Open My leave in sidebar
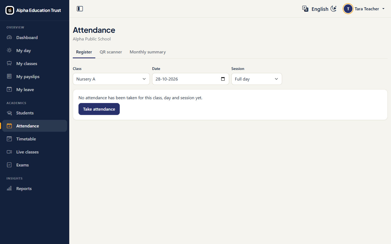The height and width of the screenshot is (244, 391). click(34, 89)
